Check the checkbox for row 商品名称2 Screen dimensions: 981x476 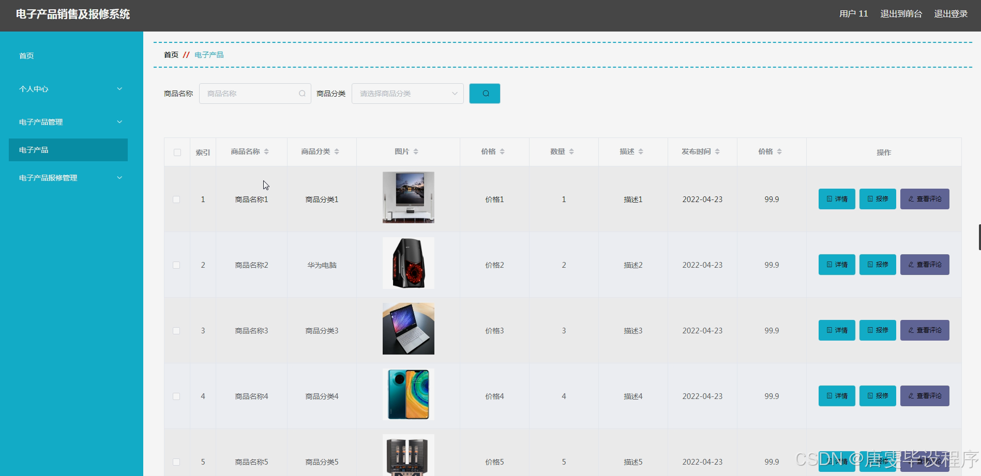176,265
